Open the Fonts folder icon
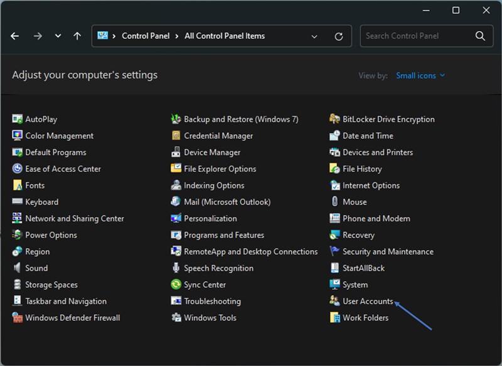The height and width of the screenshot is (366, 502). click(18, 185)
